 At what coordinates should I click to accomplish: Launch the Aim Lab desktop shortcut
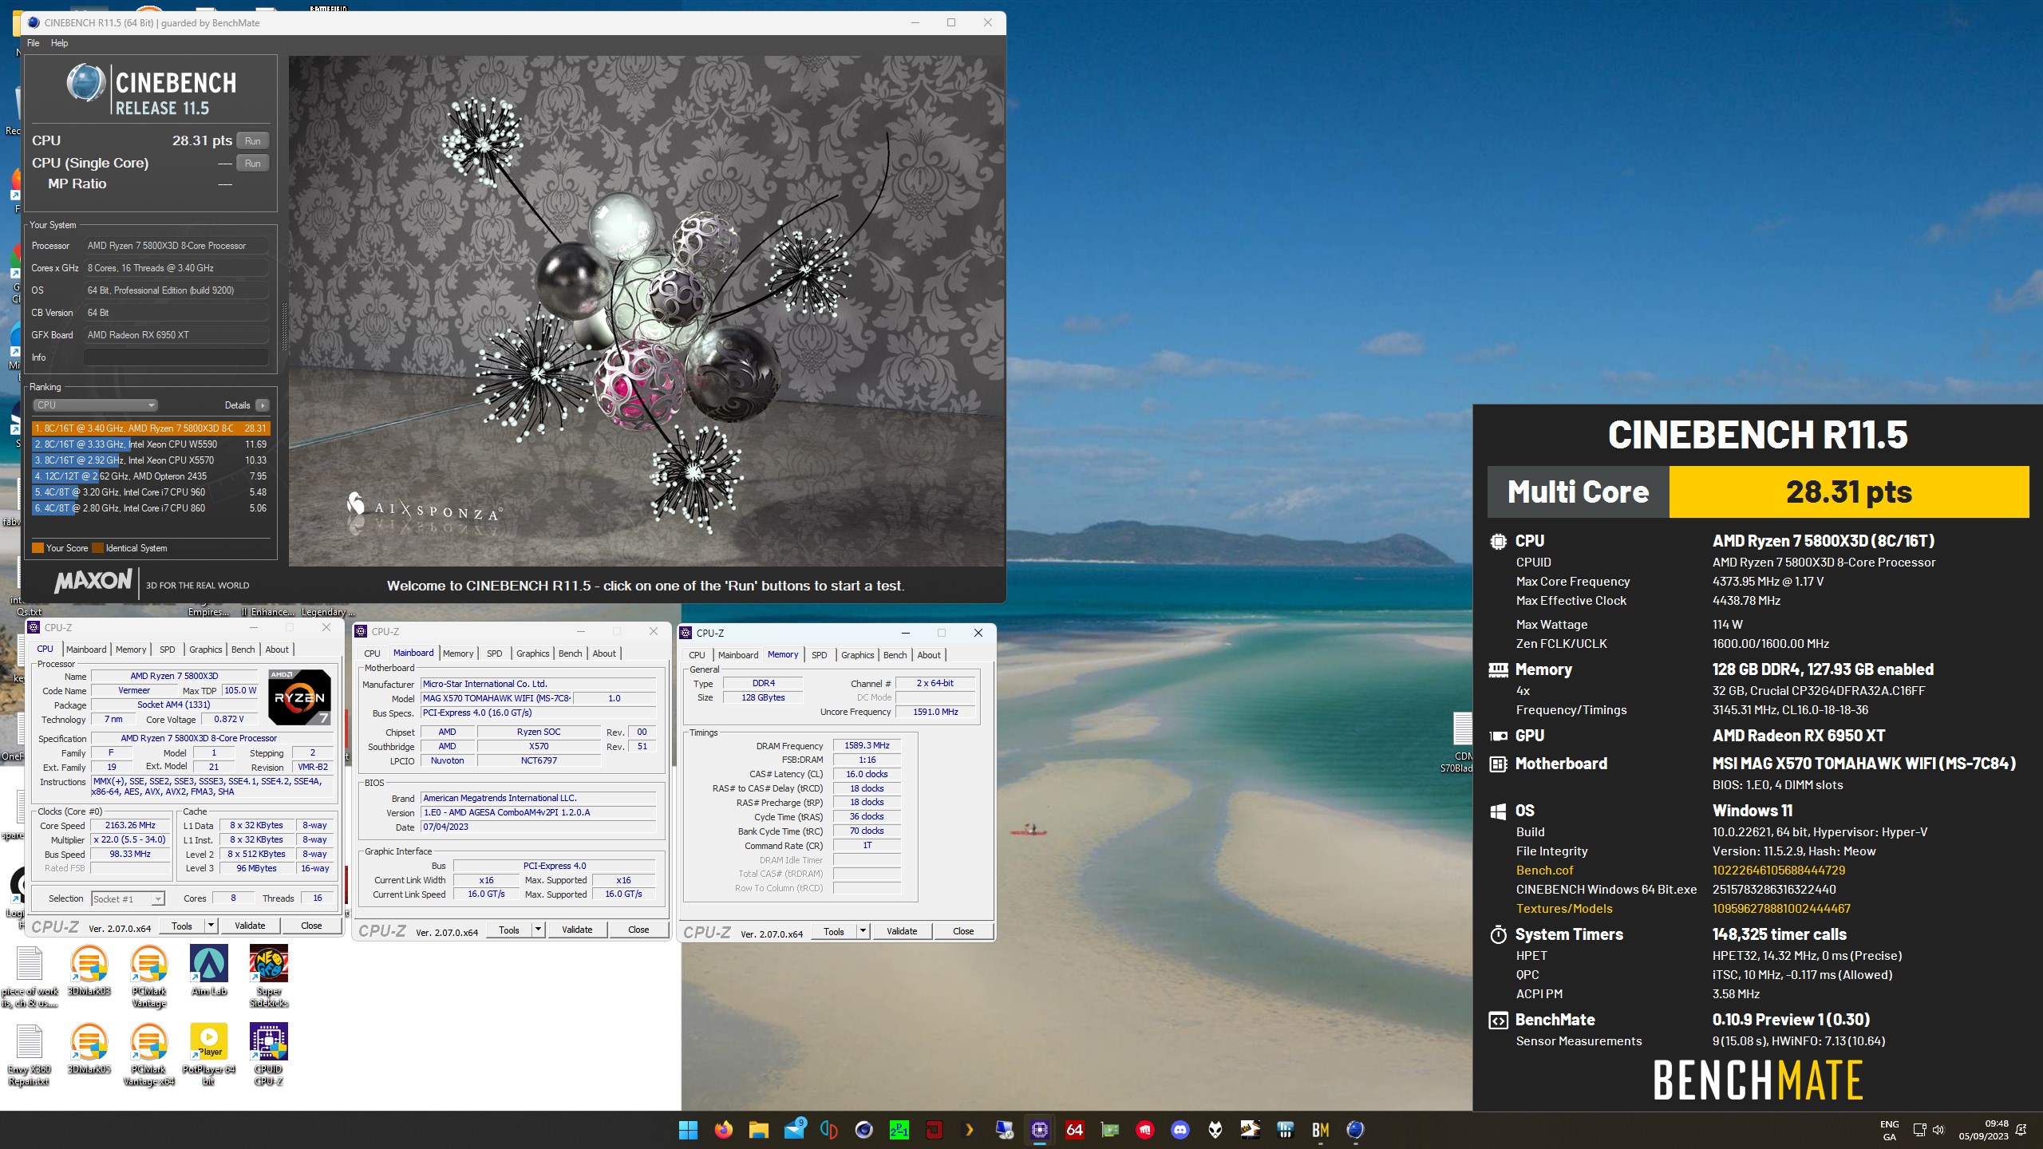[x=209, y=970]
